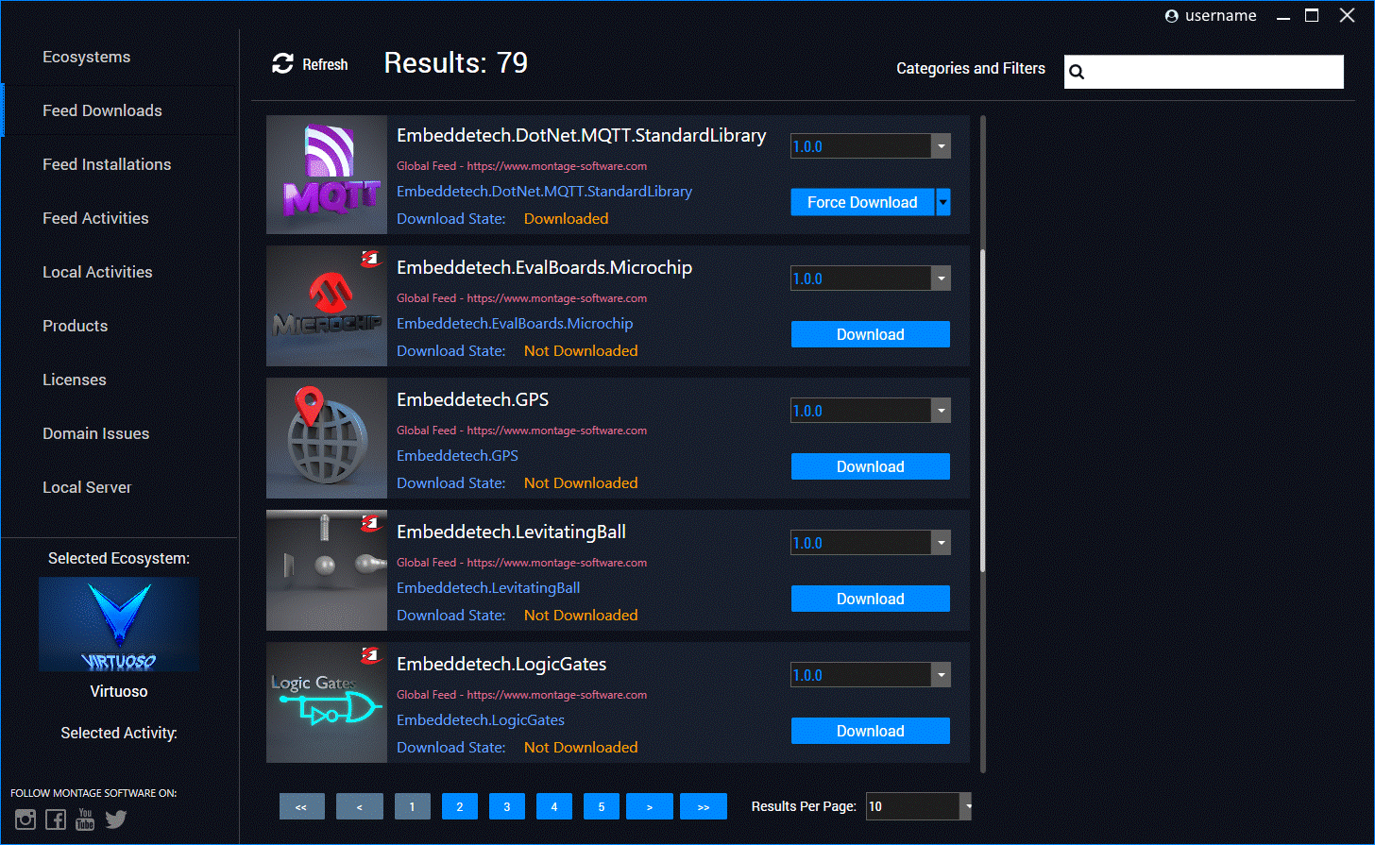This screenshot has width=1375, height=845.
Task: Open the Products section
Action: (x=76, y=326)
